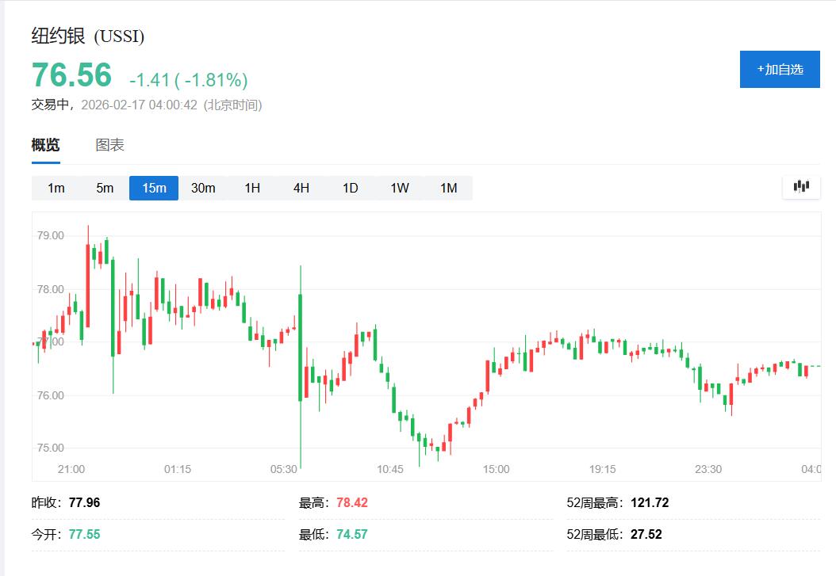This screenshot has height=576, width=836.
Task: Click the +加自选 button to add watchlist
Action: tap(779, 69)
